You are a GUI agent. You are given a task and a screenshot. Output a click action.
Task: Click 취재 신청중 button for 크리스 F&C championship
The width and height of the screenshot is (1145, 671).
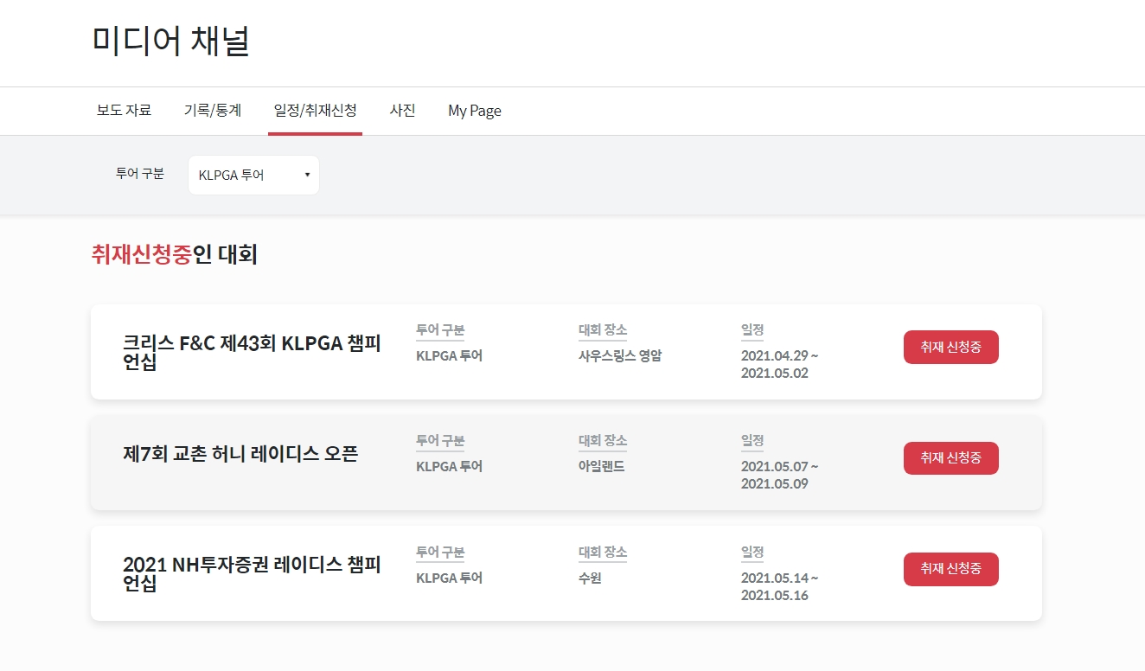950,347
